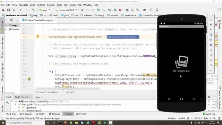
Task: Debug app using the green bug icon
Action: (x=99, y=10)
